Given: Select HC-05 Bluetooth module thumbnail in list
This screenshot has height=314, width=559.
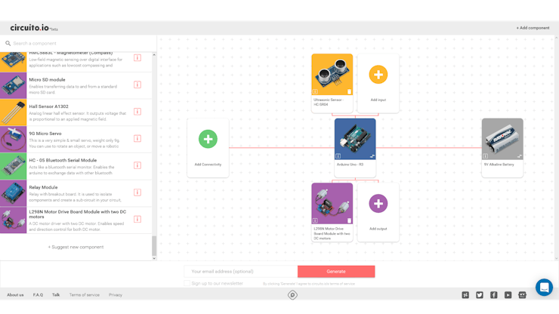Looking at the screenshot, I should 13,166.
